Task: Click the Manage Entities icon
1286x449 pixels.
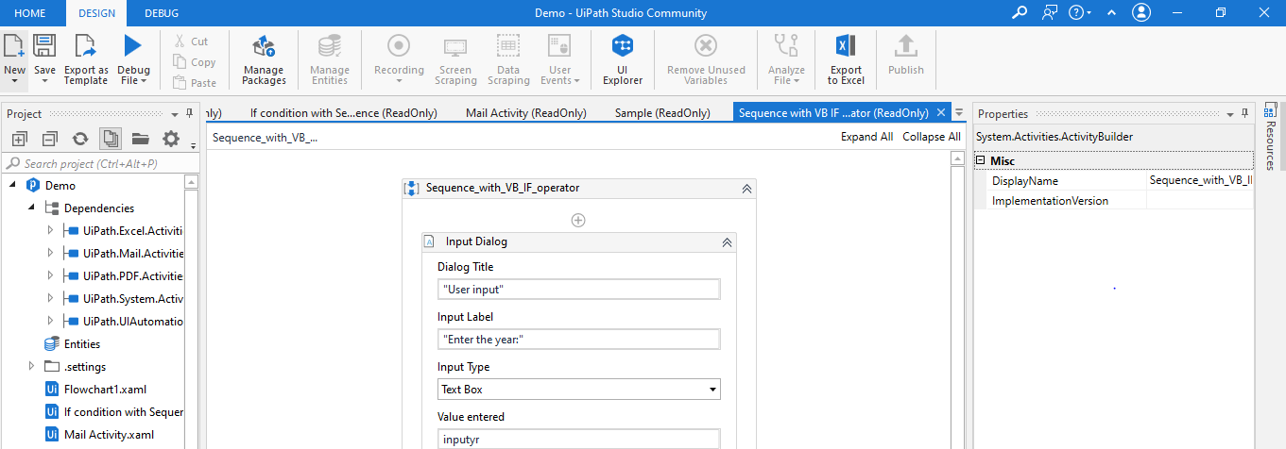Action: [x=330, y=46]
